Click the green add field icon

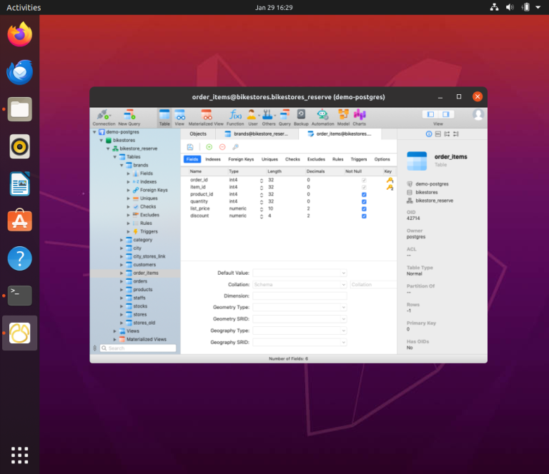(209, 146)
